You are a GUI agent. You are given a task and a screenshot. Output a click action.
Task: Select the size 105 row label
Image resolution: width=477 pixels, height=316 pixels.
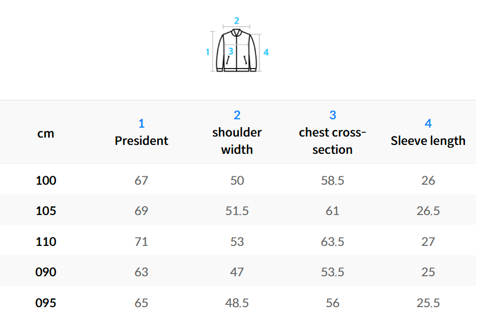(46, 211)
